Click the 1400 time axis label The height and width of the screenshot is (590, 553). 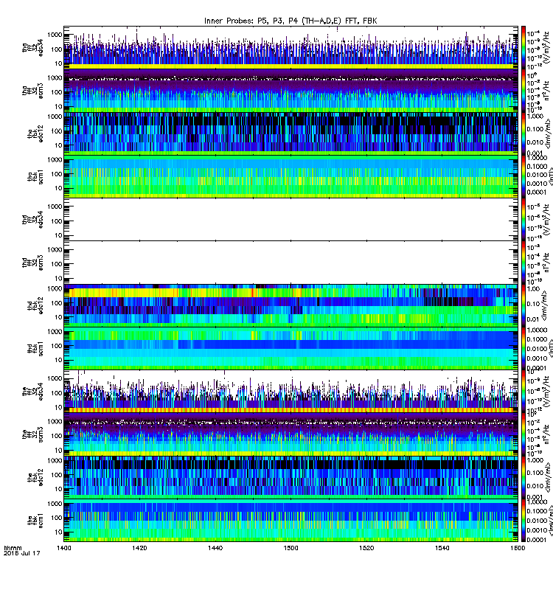(x=63, y=548)
